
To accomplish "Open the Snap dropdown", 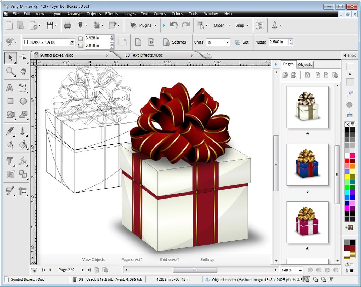I will pyautogui.click(x=248, y=25).
